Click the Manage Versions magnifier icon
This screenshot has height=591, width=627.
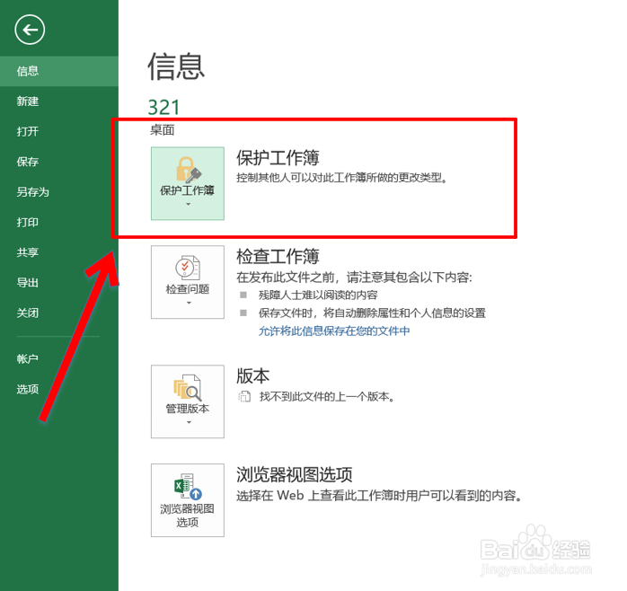(188, 387)
